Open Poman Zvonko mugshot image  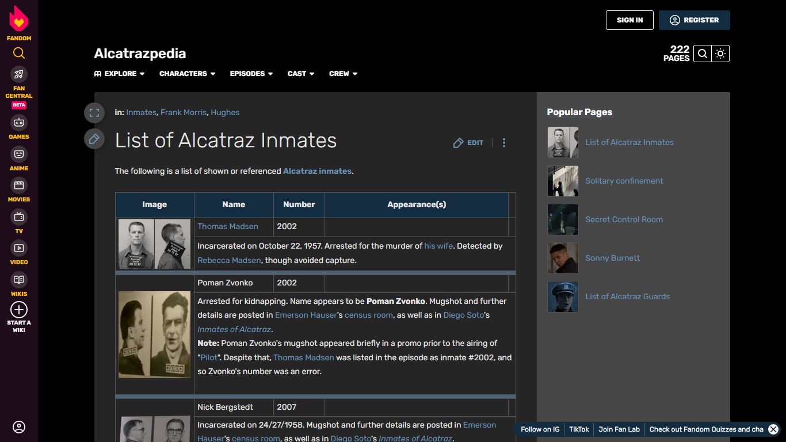click(154, 334)
